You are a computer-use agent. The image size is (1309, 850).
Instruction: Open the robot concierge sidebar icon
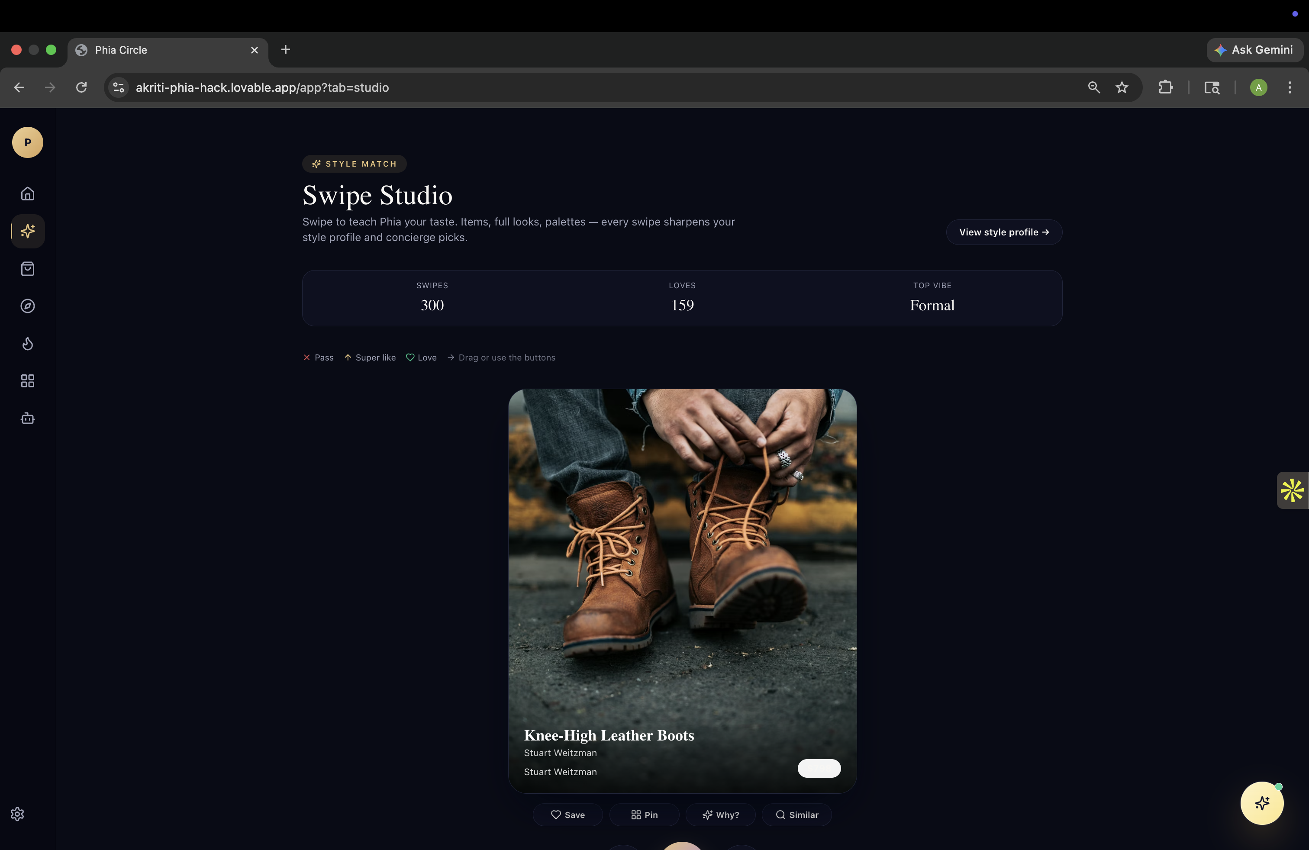(28, 419)
